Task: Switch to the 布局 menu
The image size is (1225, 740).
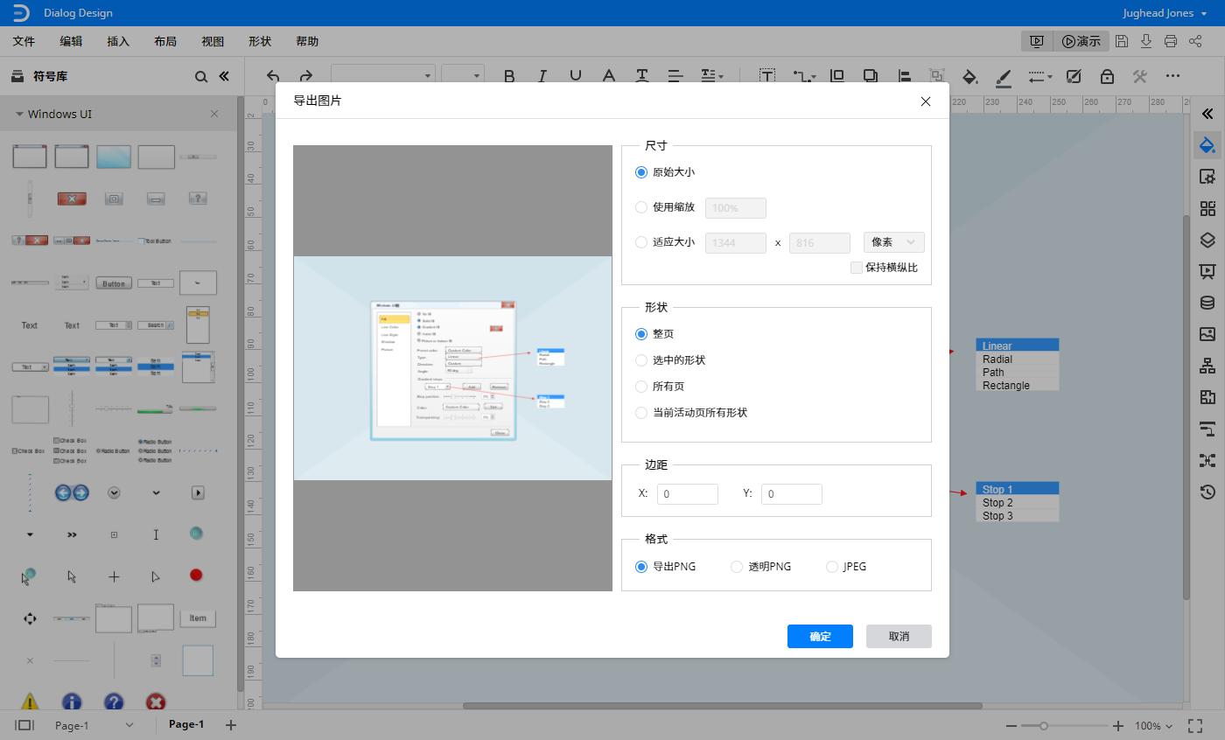Action: tap(164, 40)
